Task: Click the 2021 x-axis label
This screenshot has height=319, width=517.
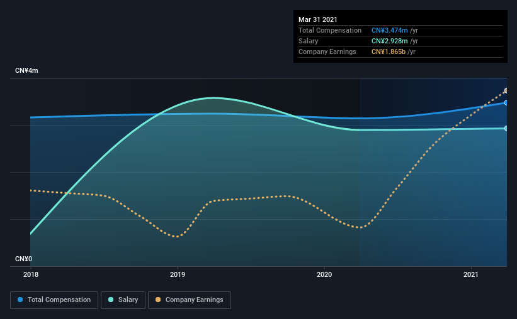Action: tap(471, 274)
